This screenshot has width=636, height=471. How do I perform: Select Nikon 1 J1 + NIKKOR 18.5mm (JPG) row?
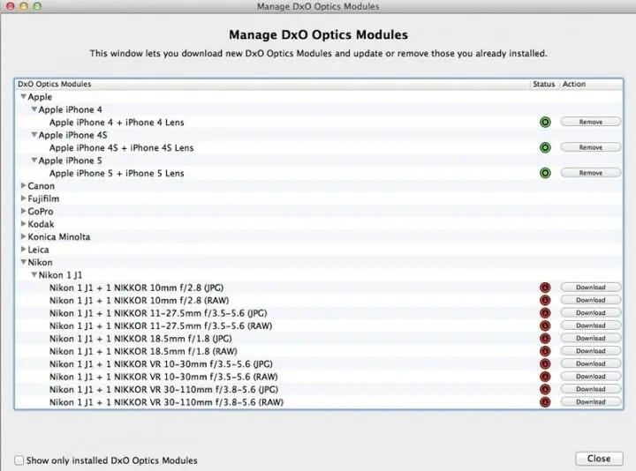tap(318, 339)
